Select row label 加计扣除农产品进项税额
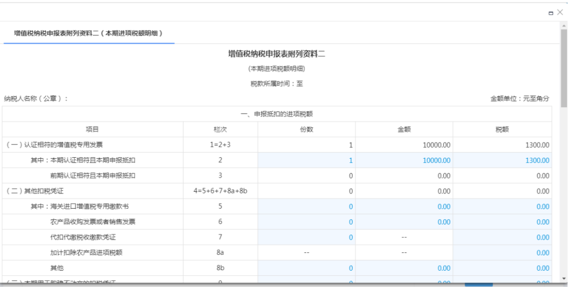568x287 pixels. 86,253
